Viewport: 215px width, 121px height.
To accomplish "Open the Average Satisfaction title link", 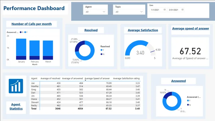I will pos(143,30).
